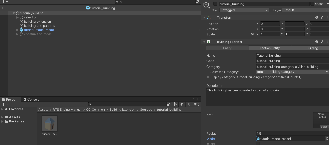The image size is (329, 145).
Task: Toggle the Project panel lock icon
Action: click(x=193, y=99)
